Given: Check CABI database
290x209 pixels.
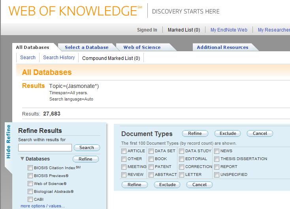Looking at the screenshot, I should 30,200.
